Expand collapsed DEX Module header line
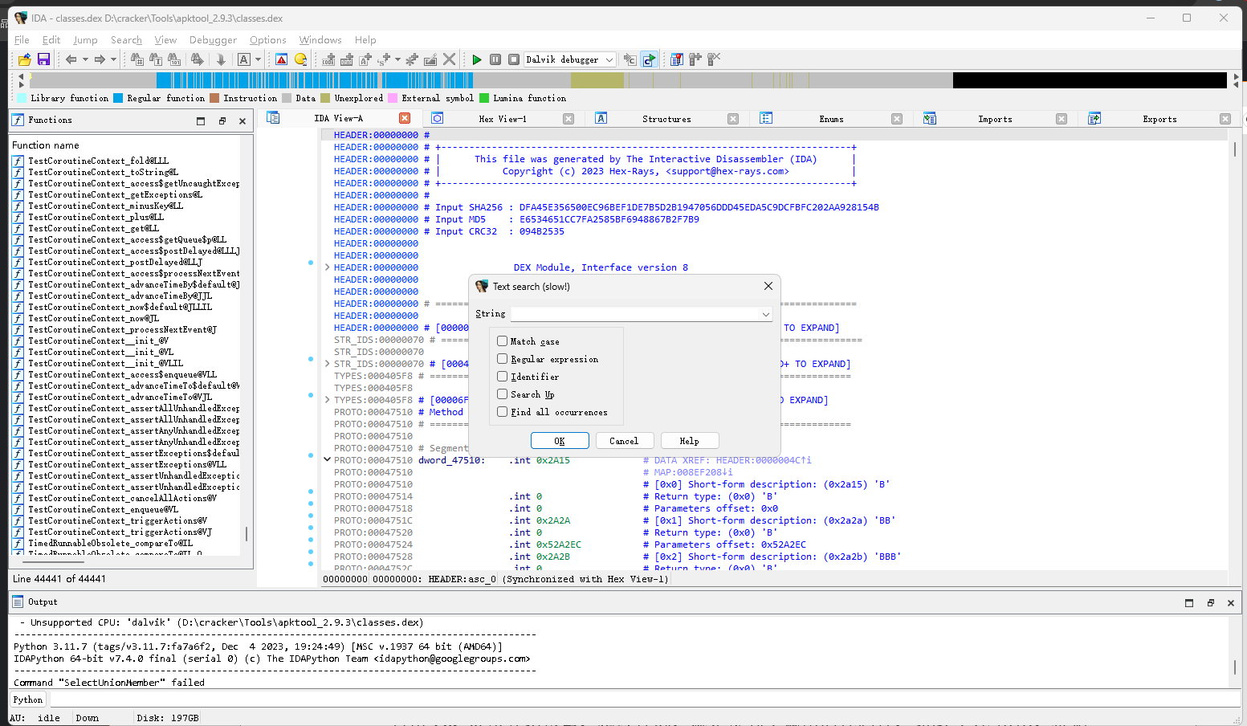1247x726 pixels. [x=328, y=267]
